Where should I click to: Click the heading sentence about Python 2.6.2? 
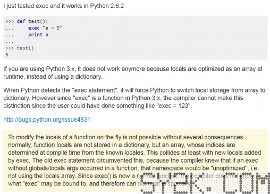point(63,6)
